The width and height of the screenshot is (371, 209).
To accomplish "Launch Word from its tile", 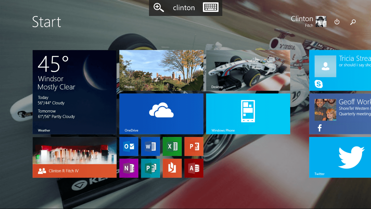I will click(150, 147).
